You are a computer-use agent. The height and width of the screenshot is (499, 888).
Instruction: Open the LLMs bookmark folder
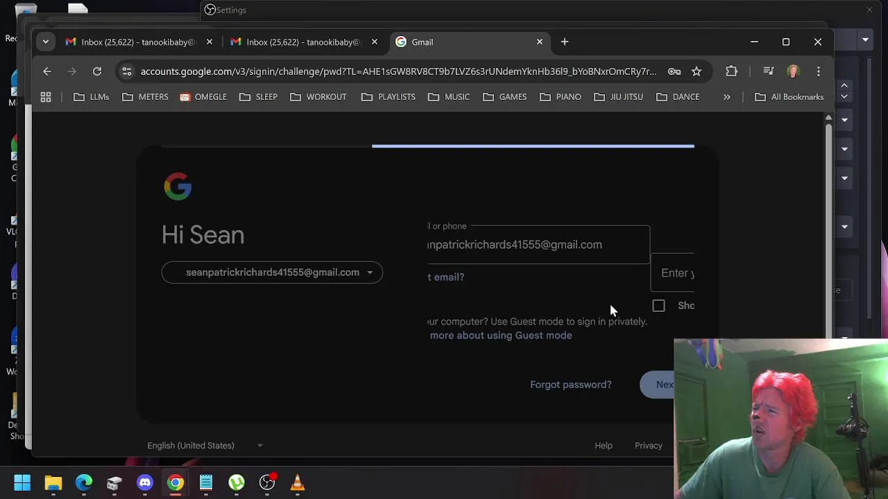(92, 97)
